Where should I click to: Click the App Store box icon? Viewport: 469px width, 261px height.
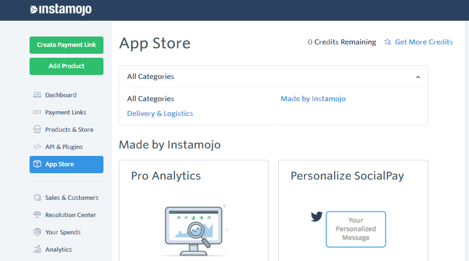[37, 164]
